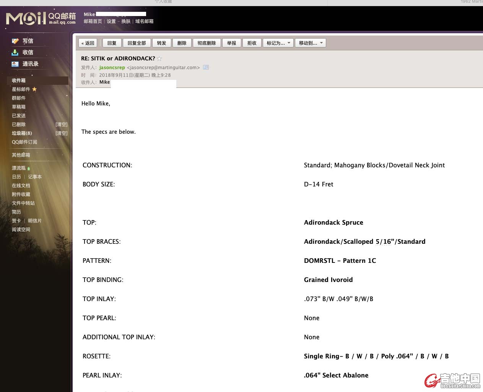Click the 彻底删除 permanent delete button
Screen dimensions: 483x392
[x=207, y=43]
